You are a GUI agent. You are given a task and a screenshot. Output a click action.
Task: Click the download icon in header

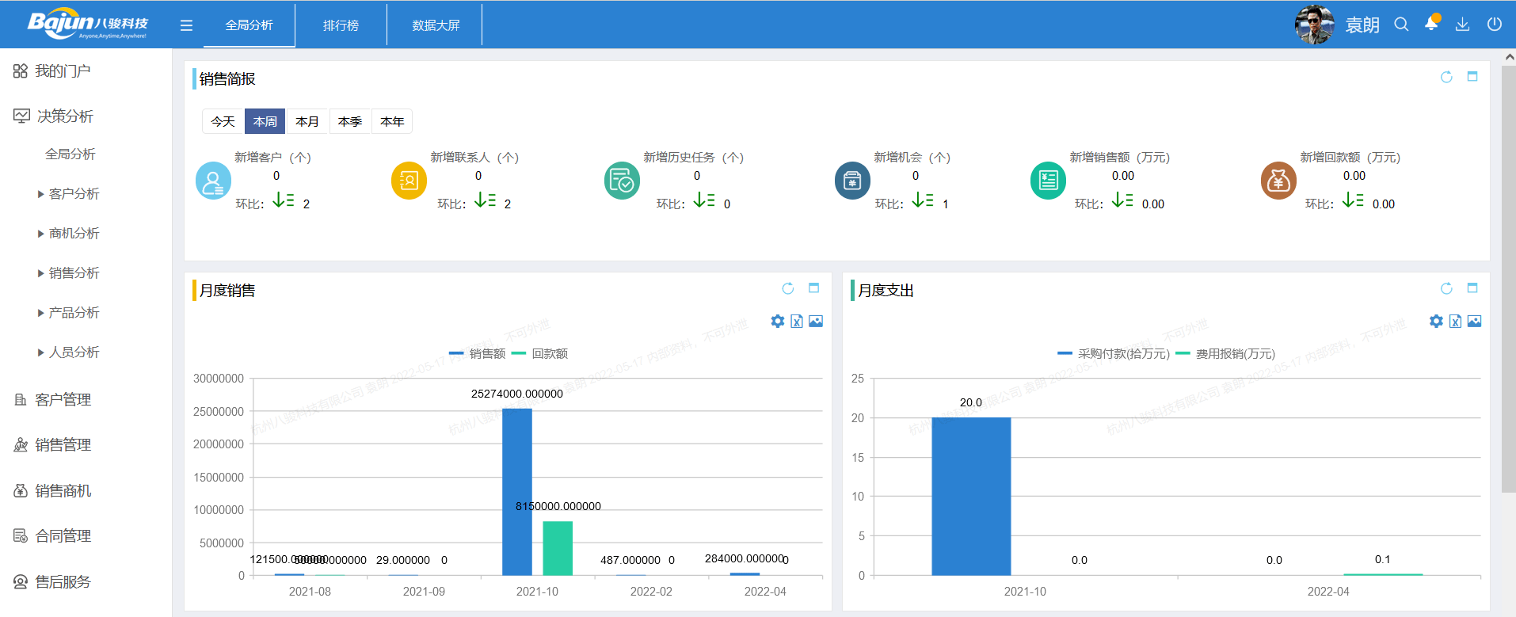click(1462, 25)
